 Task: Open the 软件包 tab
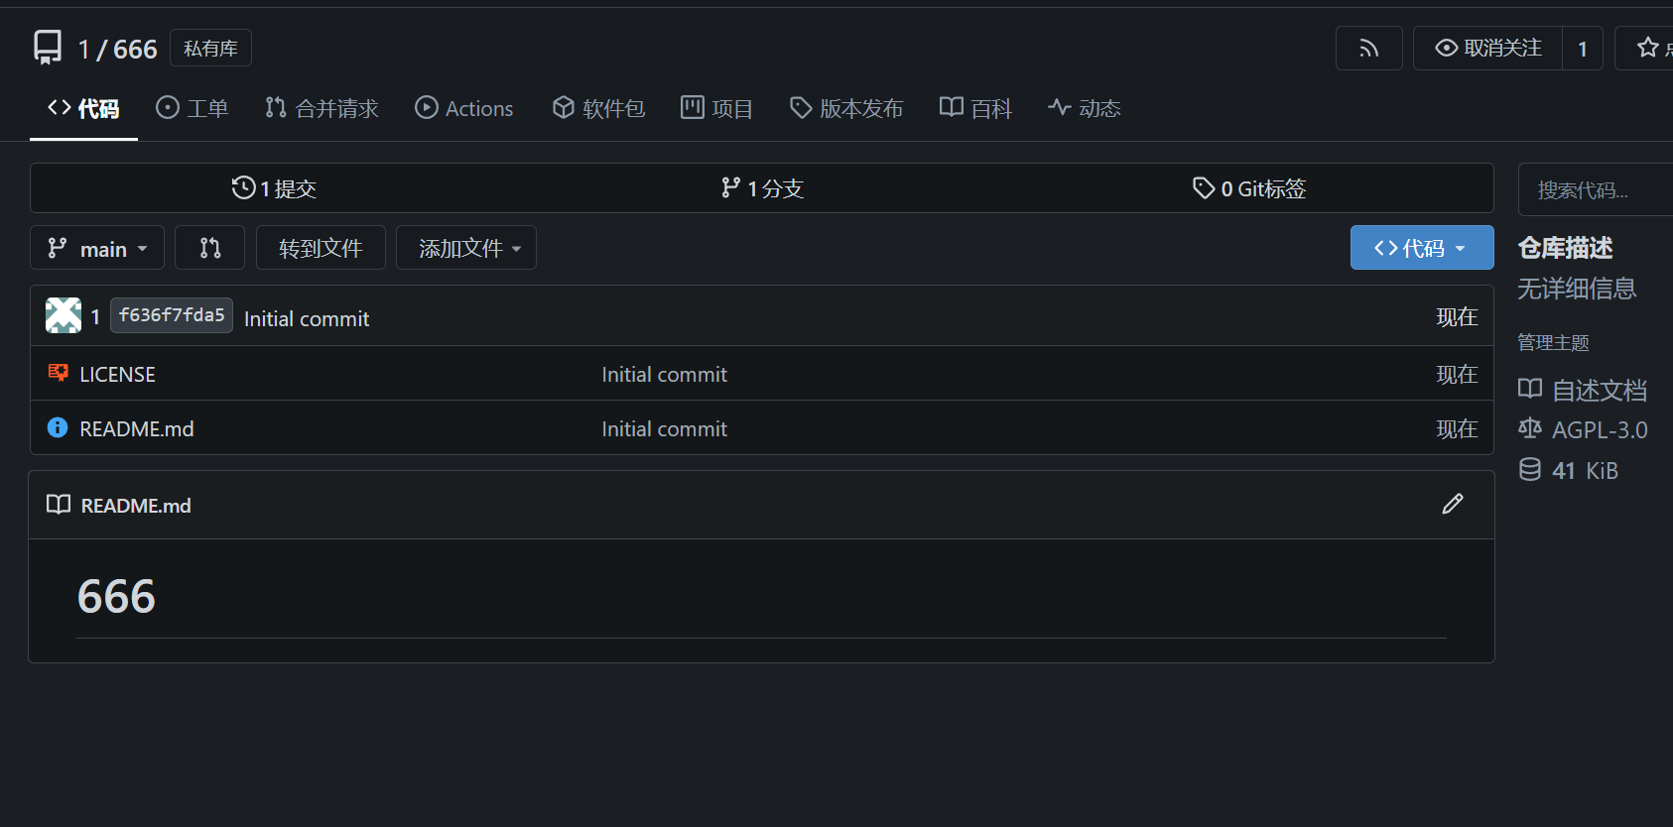(598, 108)
